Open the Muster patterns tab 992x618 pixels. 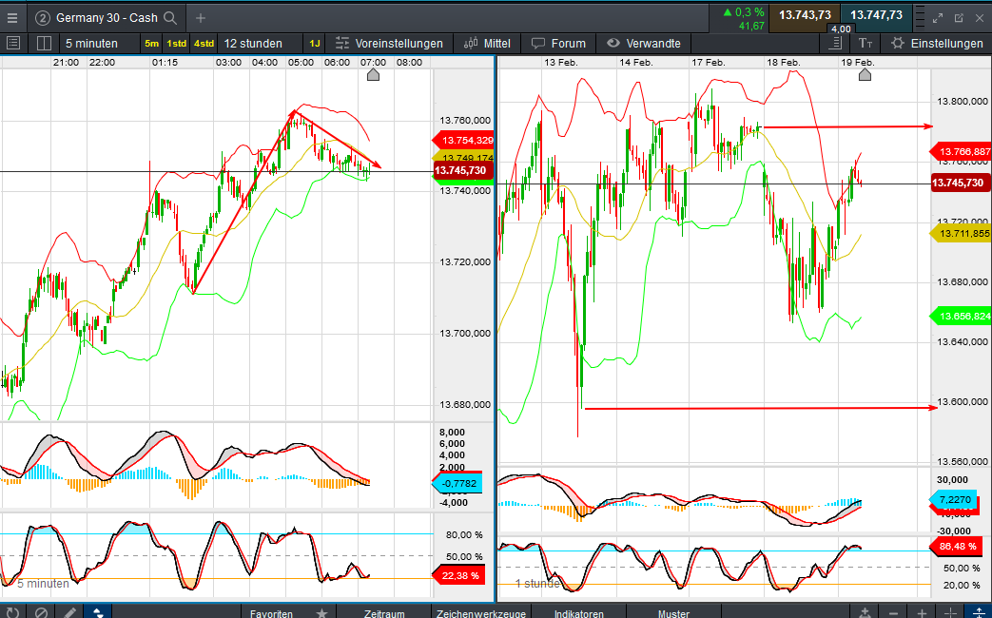coord(673,613)
